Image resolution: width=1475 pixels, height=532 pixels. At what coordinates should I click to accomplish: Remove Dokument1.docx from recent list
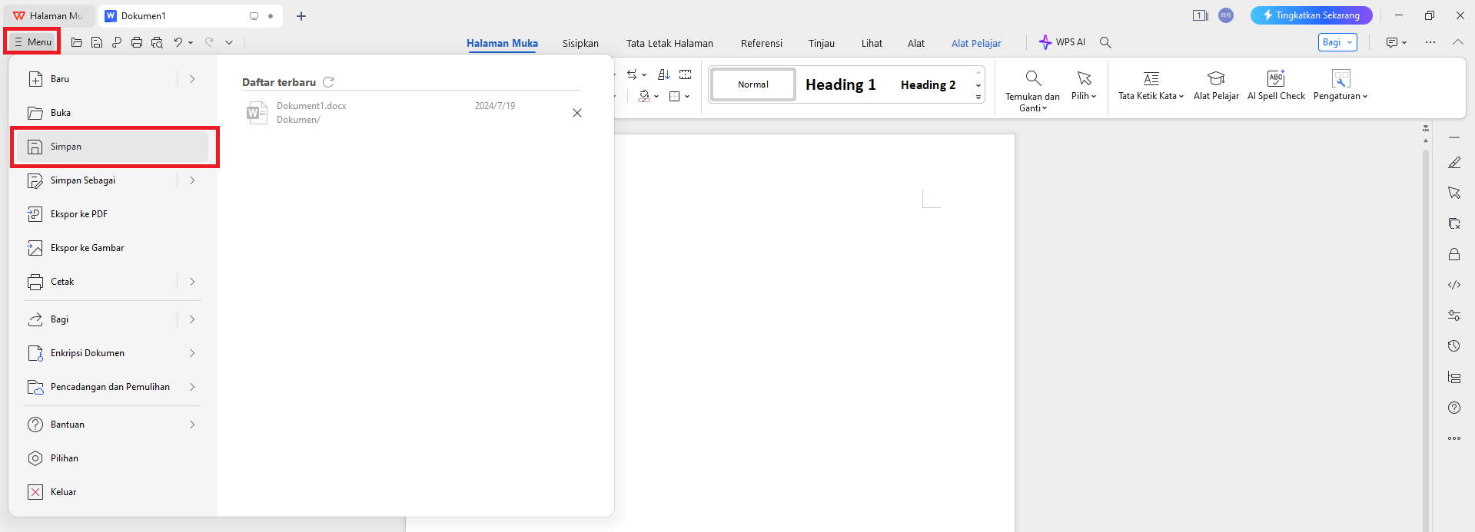pyautogui.click(x=577, y=113)
